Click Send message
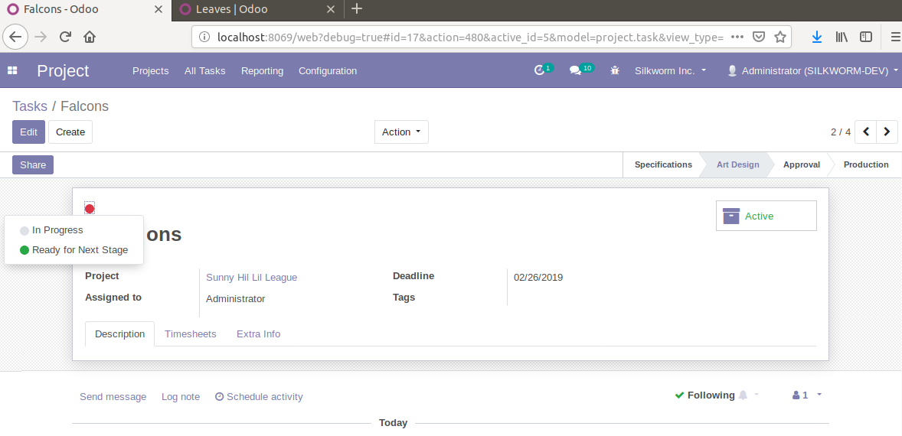The height and width of the screenshot is (436, 902). [113, 396]
